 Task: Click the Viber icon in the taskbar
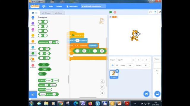[83, 103]
